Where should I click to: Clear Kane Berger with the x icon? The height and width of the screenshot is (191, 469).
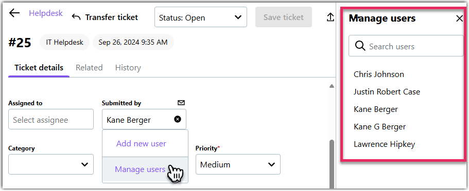pyautogui.click(x=178, y=119)
